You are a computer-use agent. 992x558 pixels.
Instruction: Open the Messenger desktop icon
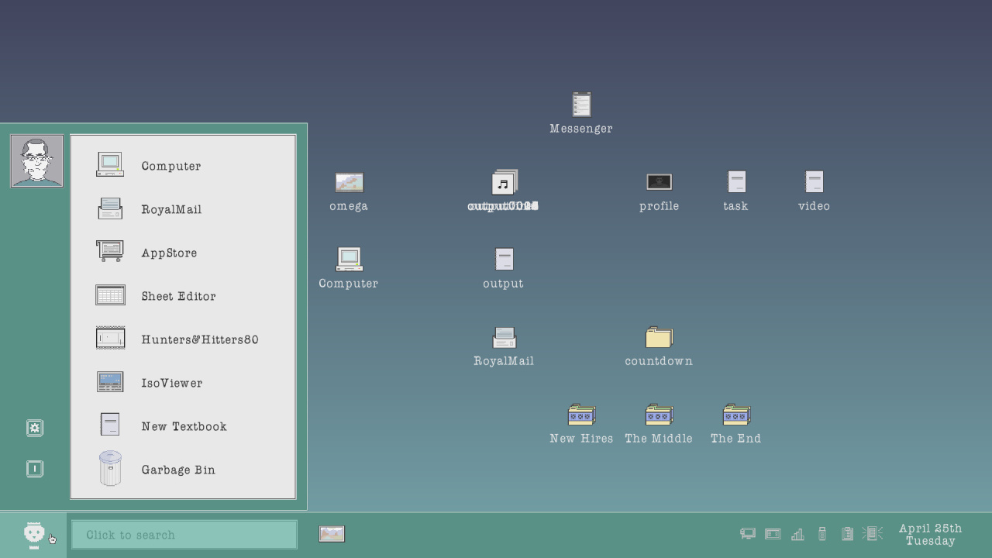click(581, 105)
